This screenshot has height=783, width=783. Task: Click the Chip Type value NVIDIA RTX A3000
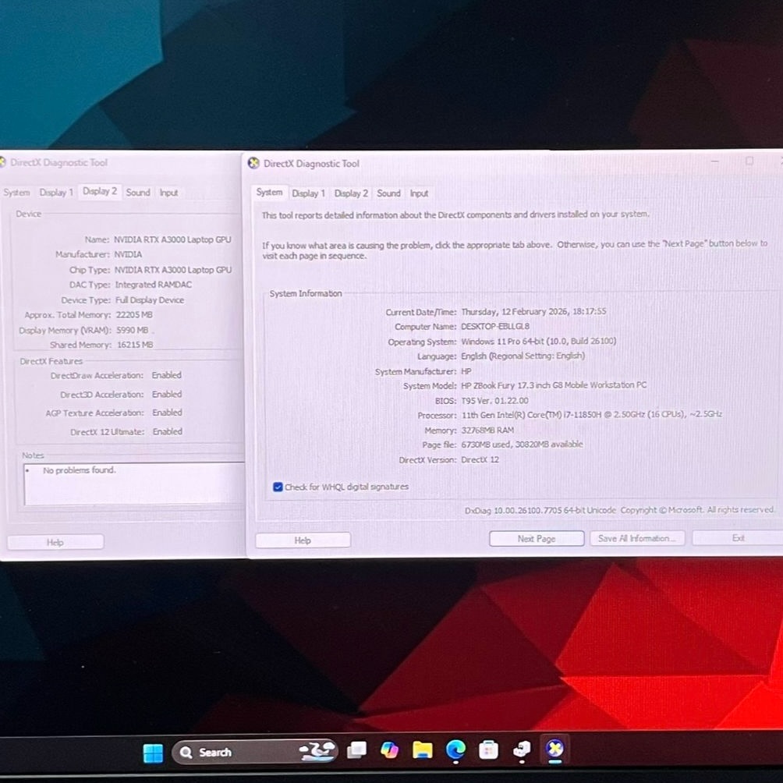point(173,270)
